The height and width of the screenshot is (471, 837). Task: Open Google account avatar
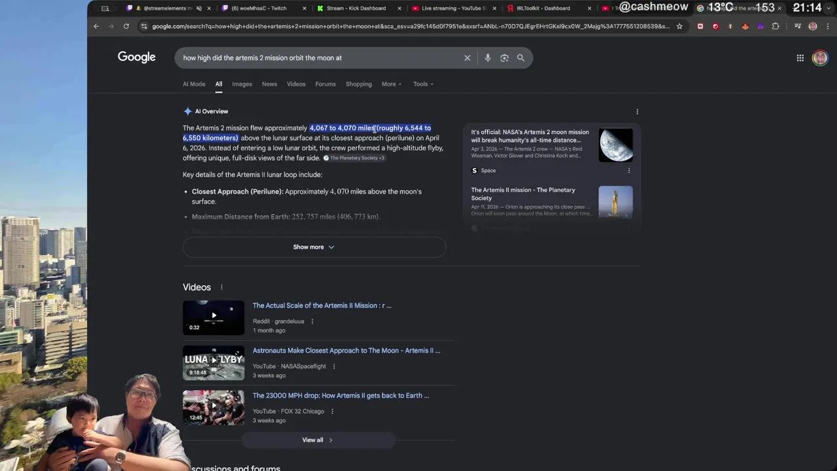820,58
